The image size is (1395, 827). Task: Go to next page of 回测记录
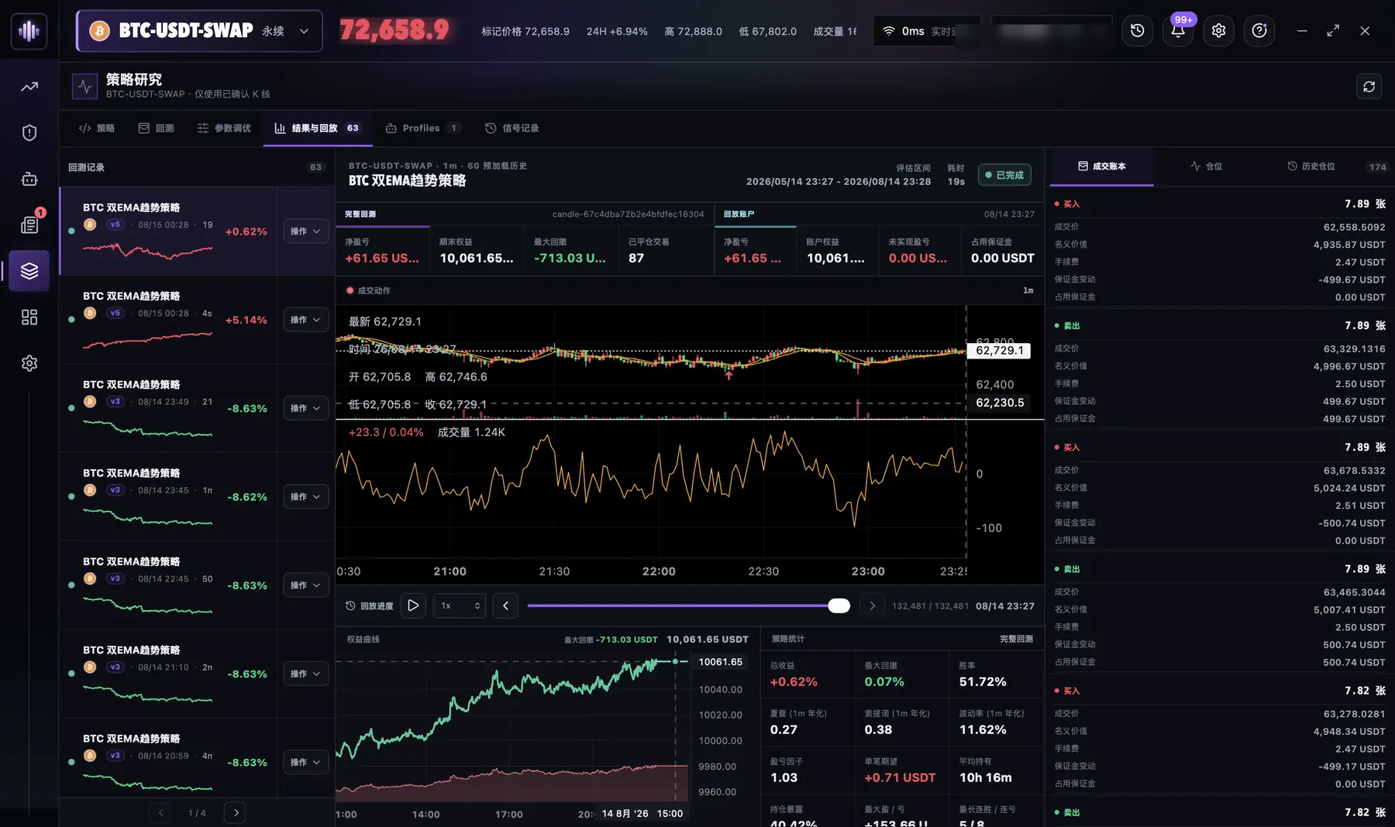(x=236, y=812)
